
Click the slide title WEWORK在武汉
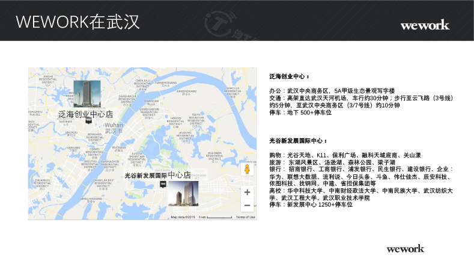[77, 22]
